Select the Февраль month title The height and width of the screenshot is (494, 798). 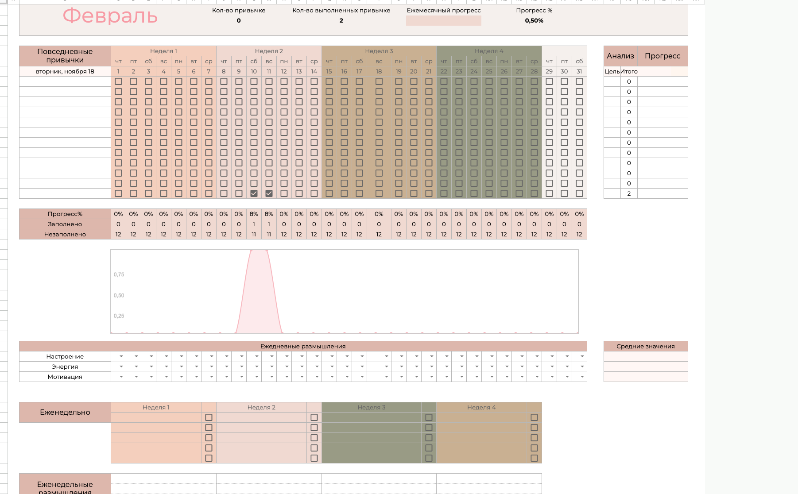[x=110, y=16]
